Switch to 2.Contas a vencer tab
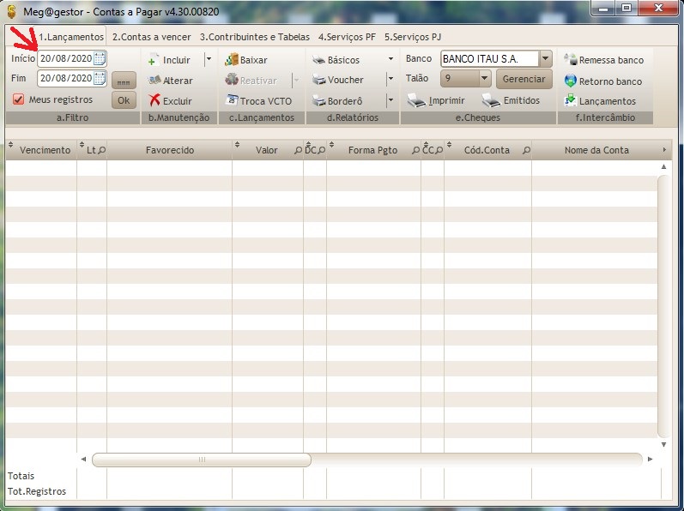Image resolution: width=684 pixels, height=511 pixels. pyautogui.click(x=152, y=37)
